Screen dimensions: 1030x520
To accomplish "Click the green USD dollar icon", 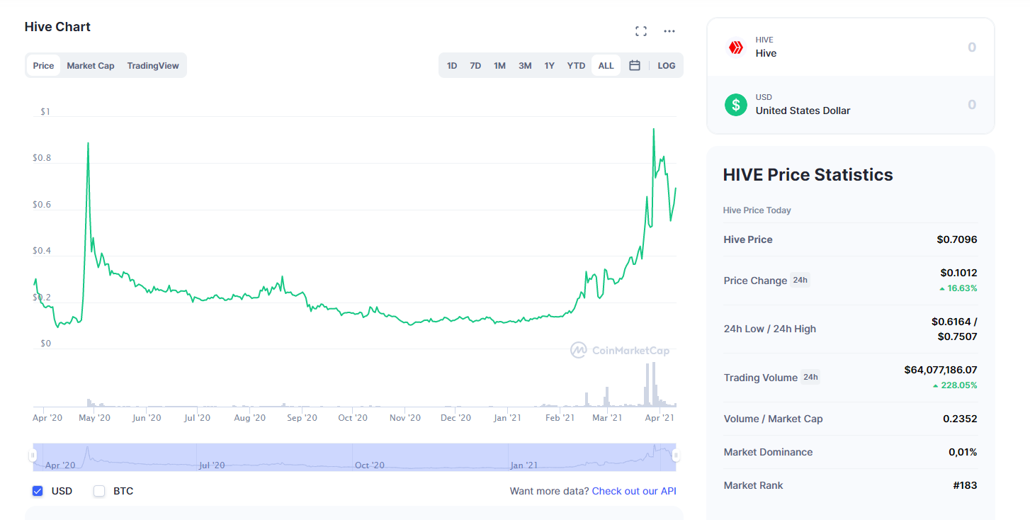I will (x=736, y=105).
